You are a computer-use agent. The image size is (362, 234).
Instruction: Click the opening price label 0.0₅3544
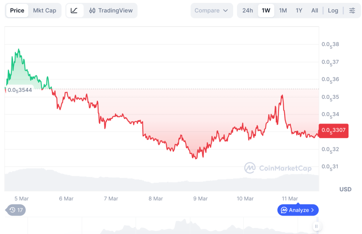pos(20,89)
